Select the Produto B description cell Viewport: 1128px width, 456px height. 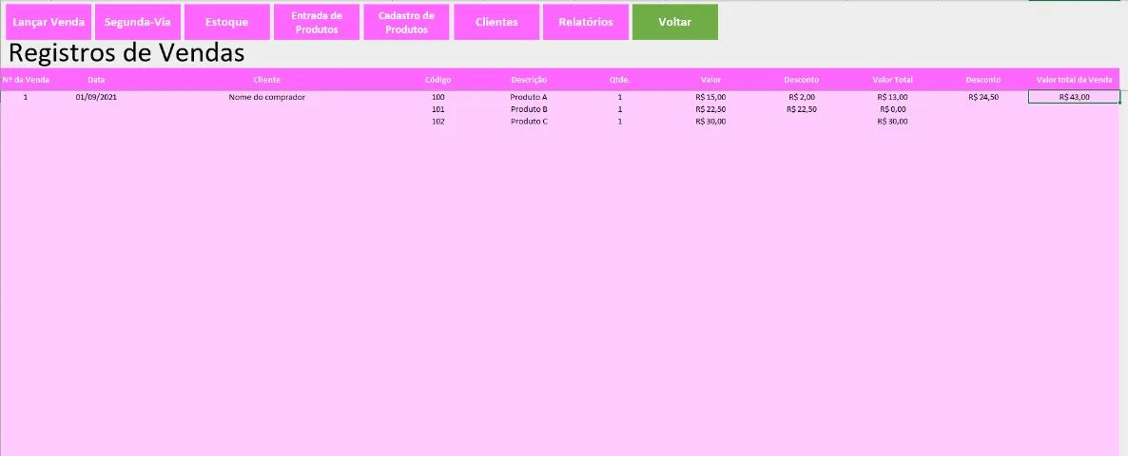(529, 109)
